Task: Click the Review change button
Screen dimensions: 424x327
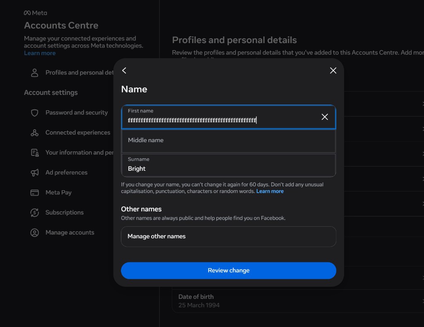Action: point(229,270)
